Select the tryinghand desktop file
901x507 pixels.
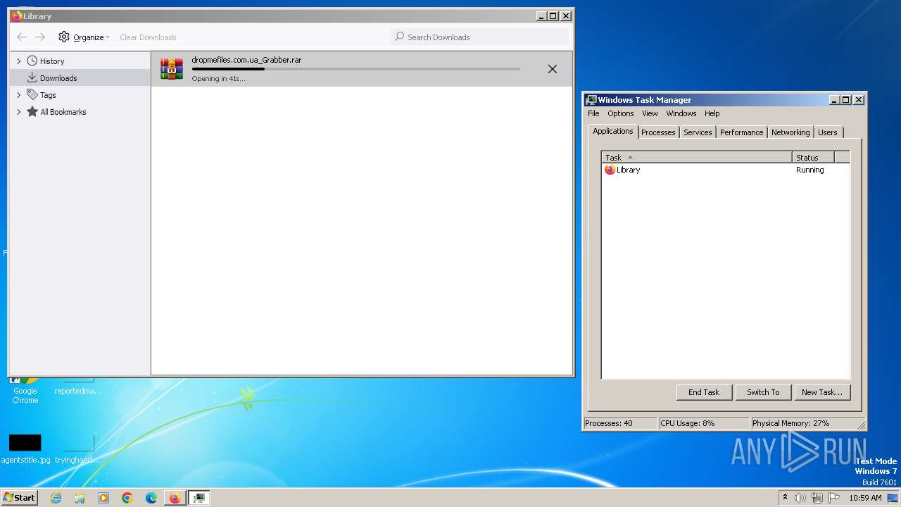pyautogui.click(x=77, y=448)
